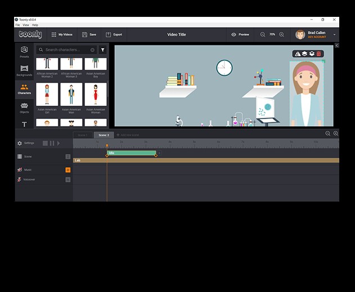This screenshot has height=292, width=355.
Task: Pause timeline playback
Action: click(52, 143)
